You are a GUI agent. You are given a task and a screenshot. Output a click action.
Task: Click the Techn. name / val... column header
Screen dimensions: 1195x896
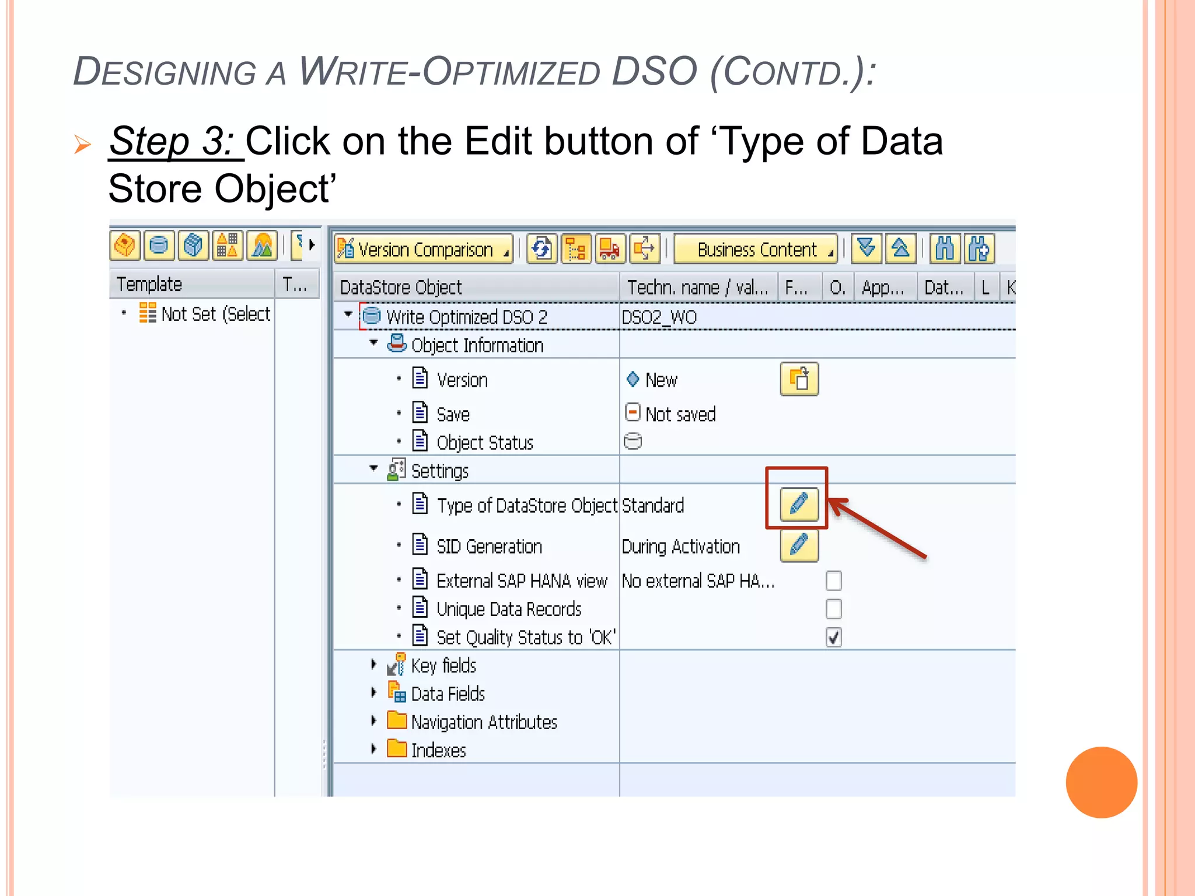point(699,287)
